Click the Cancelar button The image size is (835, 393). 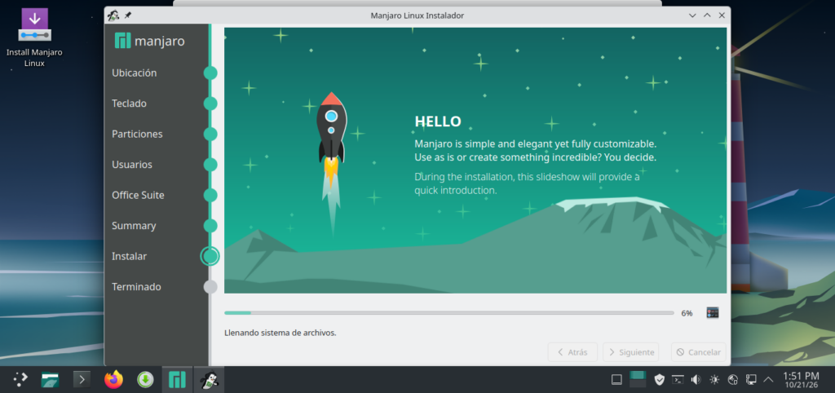pyautogui.click(x=698, y=352)
